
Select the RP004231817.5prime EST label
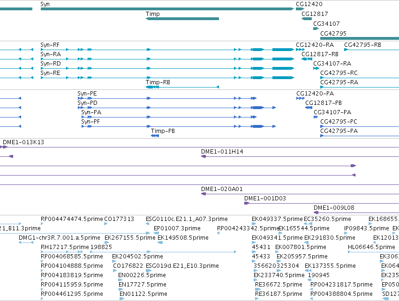tap(341, 285)
